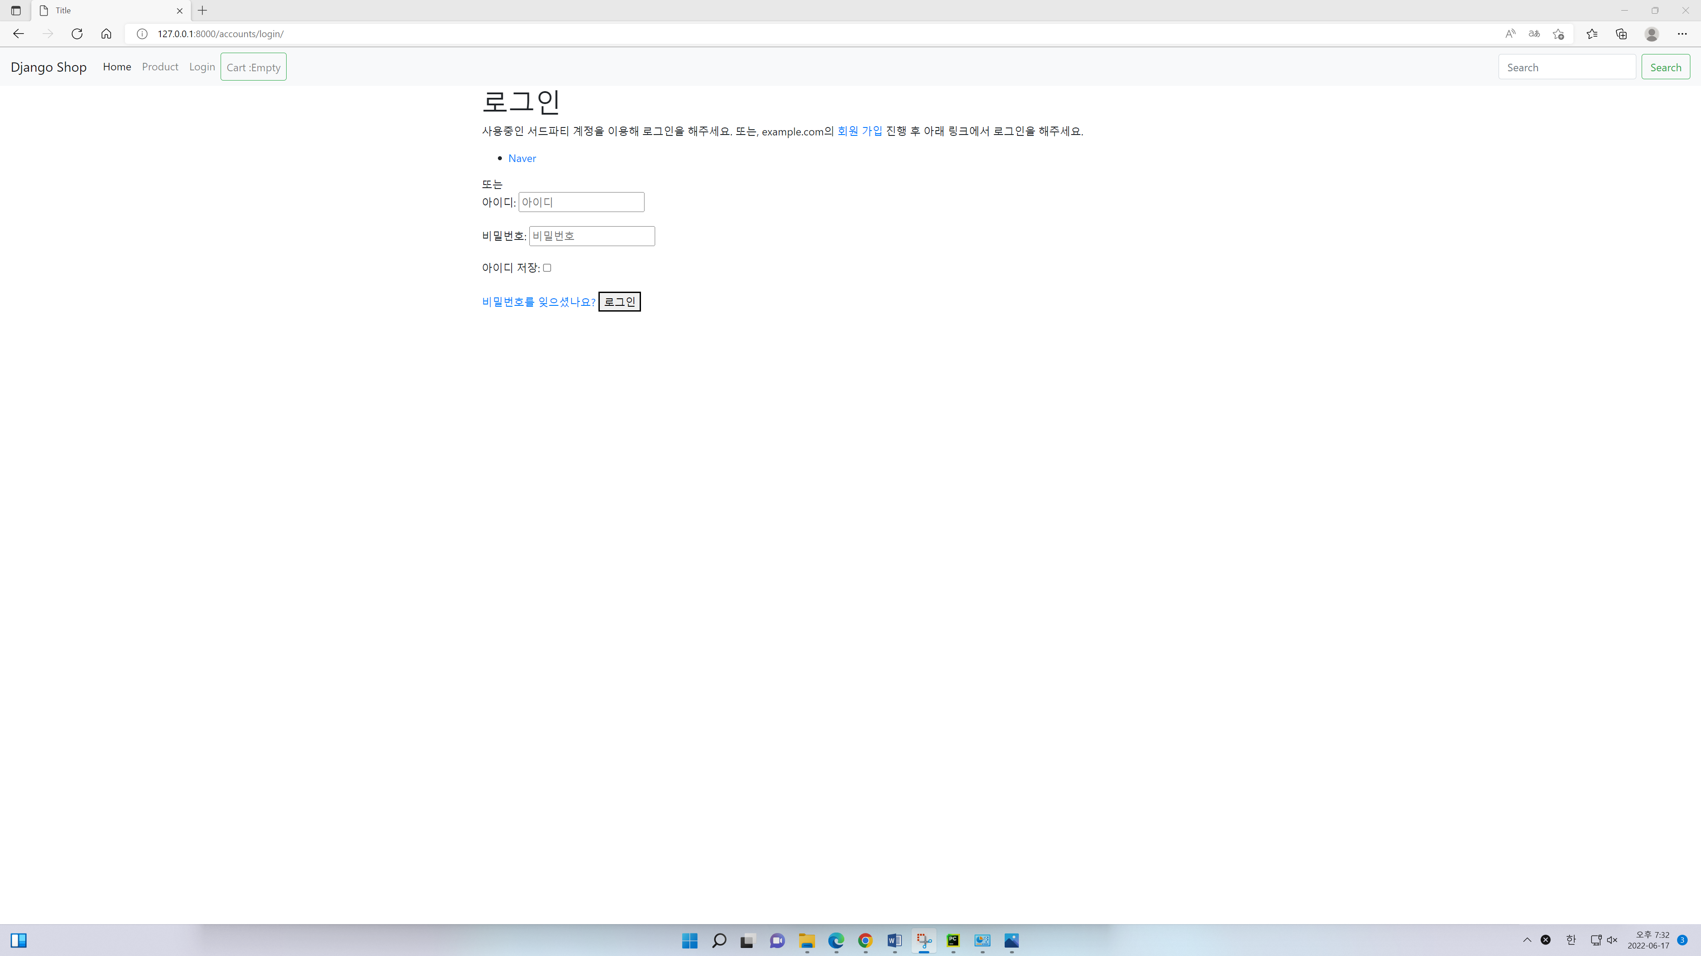Image resolution: width=1701 pixels, height=956 pixels.
Task: Launch PyCharm from the taskbar
Action: click(953, 941)
